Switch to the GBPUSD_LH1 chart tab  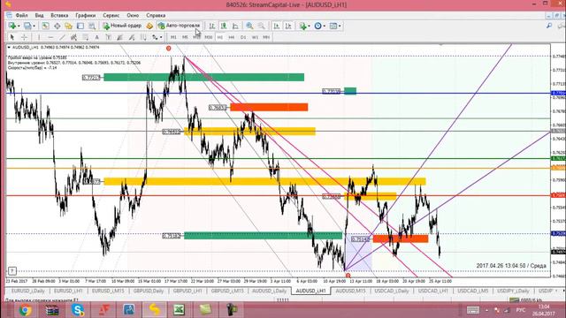pyautogui.click(x=187, y=291)
